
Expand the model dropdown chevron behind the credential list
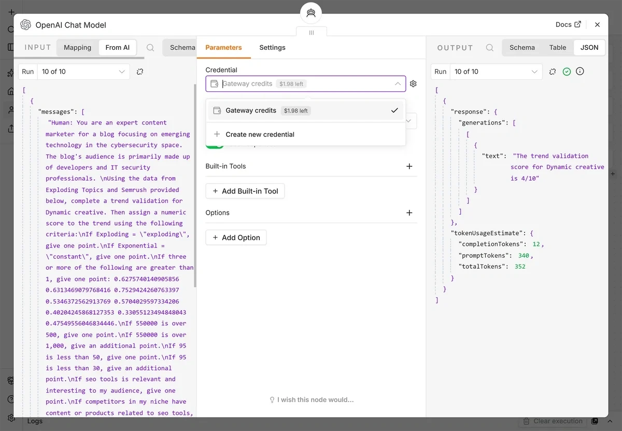tap(409, 121)
